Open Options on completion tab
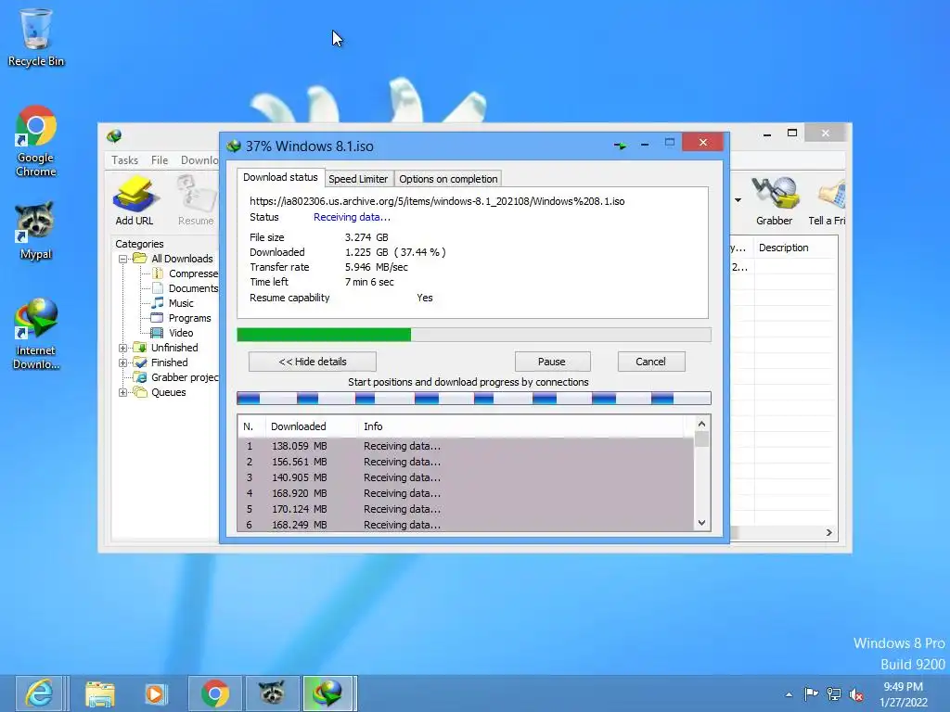 (448, 179)
